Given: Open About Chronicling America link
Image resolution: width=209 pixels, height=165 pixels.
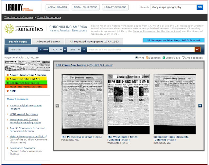Looking at the screenshot, I should point(28,75).
